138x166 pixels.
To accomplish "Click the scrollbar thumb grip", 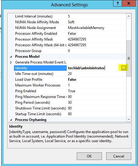I will coord(129,58).
